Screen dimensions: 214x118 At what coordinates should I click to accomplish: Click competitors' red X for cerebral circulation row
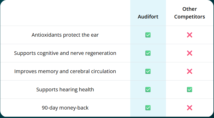(190, 71)
